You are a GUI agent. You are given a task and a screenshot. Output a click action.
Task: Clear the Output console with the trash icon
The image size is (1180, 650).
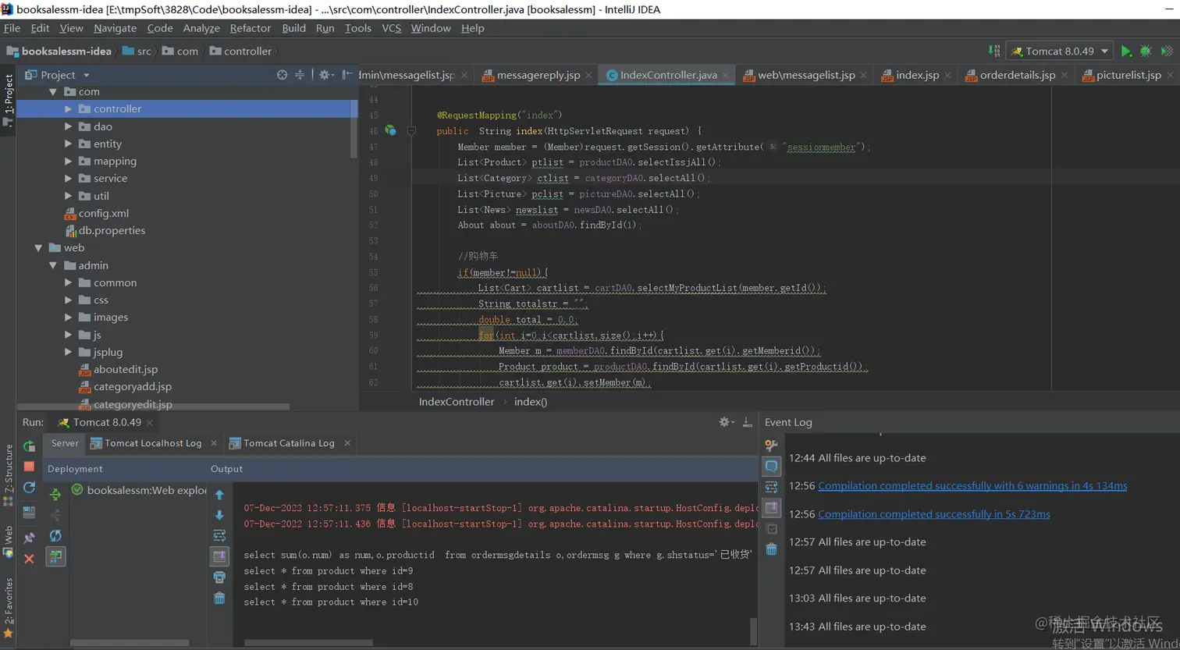(x=219, y=598)
